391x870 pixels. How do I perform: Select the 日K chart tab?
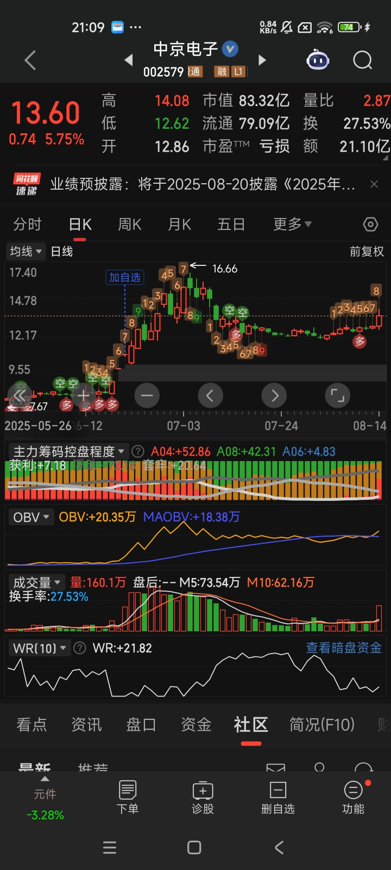80,225
